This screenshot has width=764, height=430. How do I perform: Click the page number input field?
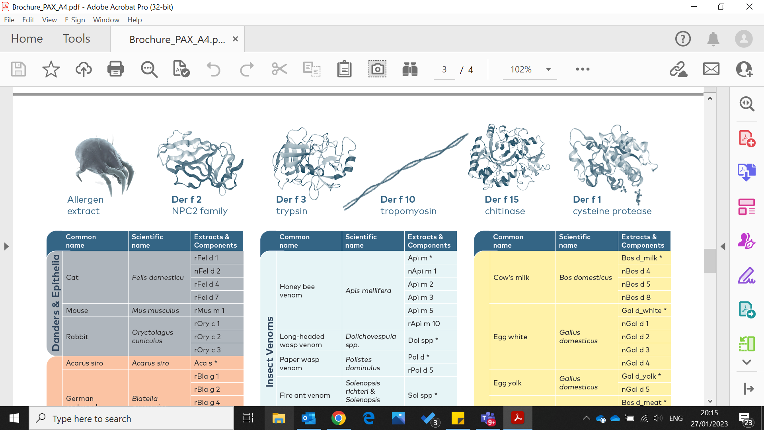(x=444, y=70)
